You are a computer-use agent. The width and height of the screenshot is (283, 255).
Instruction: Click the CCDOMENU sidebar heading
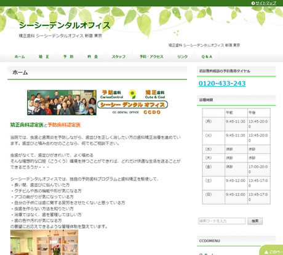point(209,241)
